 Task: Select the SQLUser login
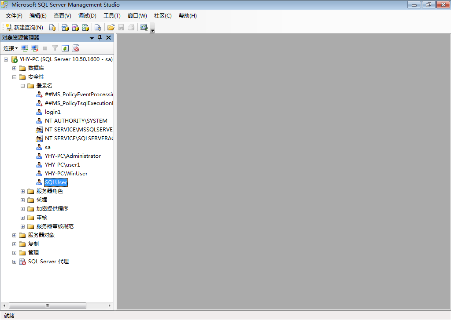pos(56,182)
